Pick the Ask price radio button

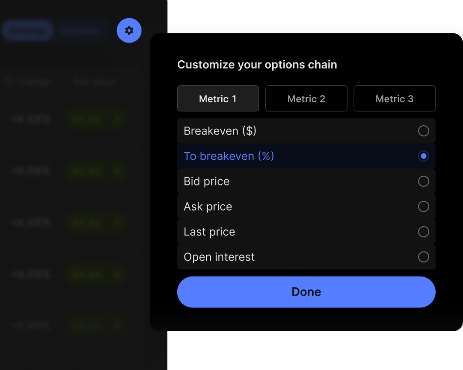pos(423,207)
